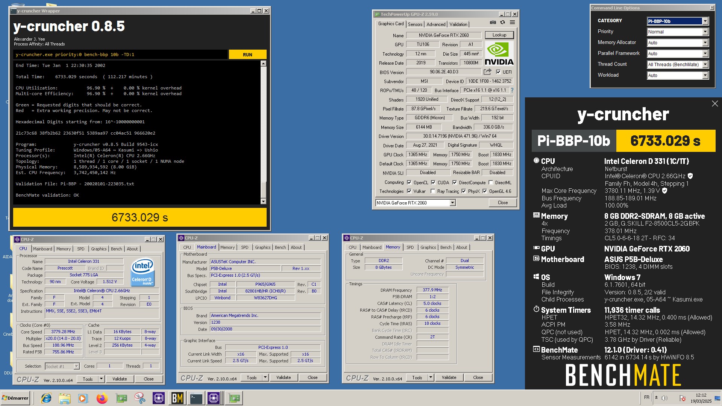
Task: Toggle the CUDA checkbox
Action: tap(433, 182)
